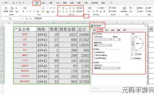Toggle Italic formatting
Screen dimensions: 154x95
[27, 11]
